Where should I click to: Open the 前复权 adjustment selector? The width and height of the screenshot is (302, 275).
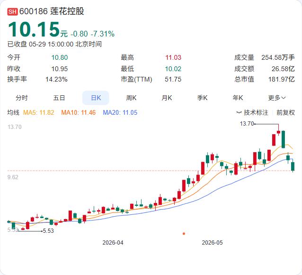click(x=285, y=112)
